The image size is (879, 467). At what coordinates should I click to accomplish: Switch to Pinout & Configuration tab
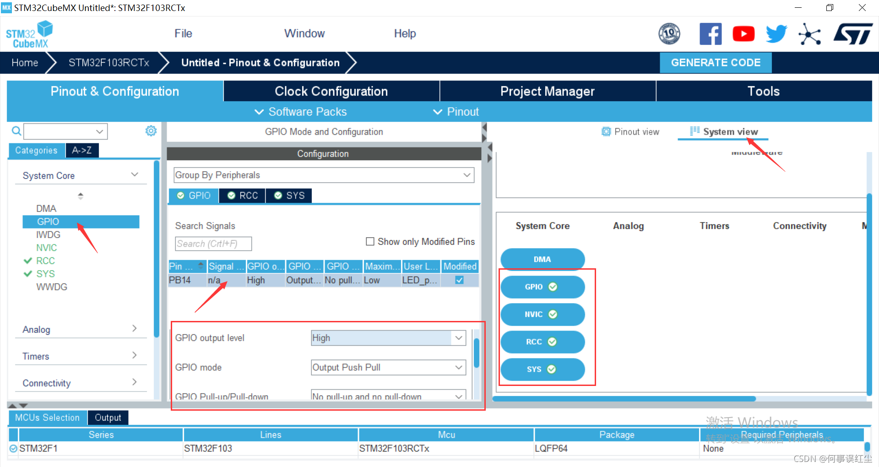[115, 91]
